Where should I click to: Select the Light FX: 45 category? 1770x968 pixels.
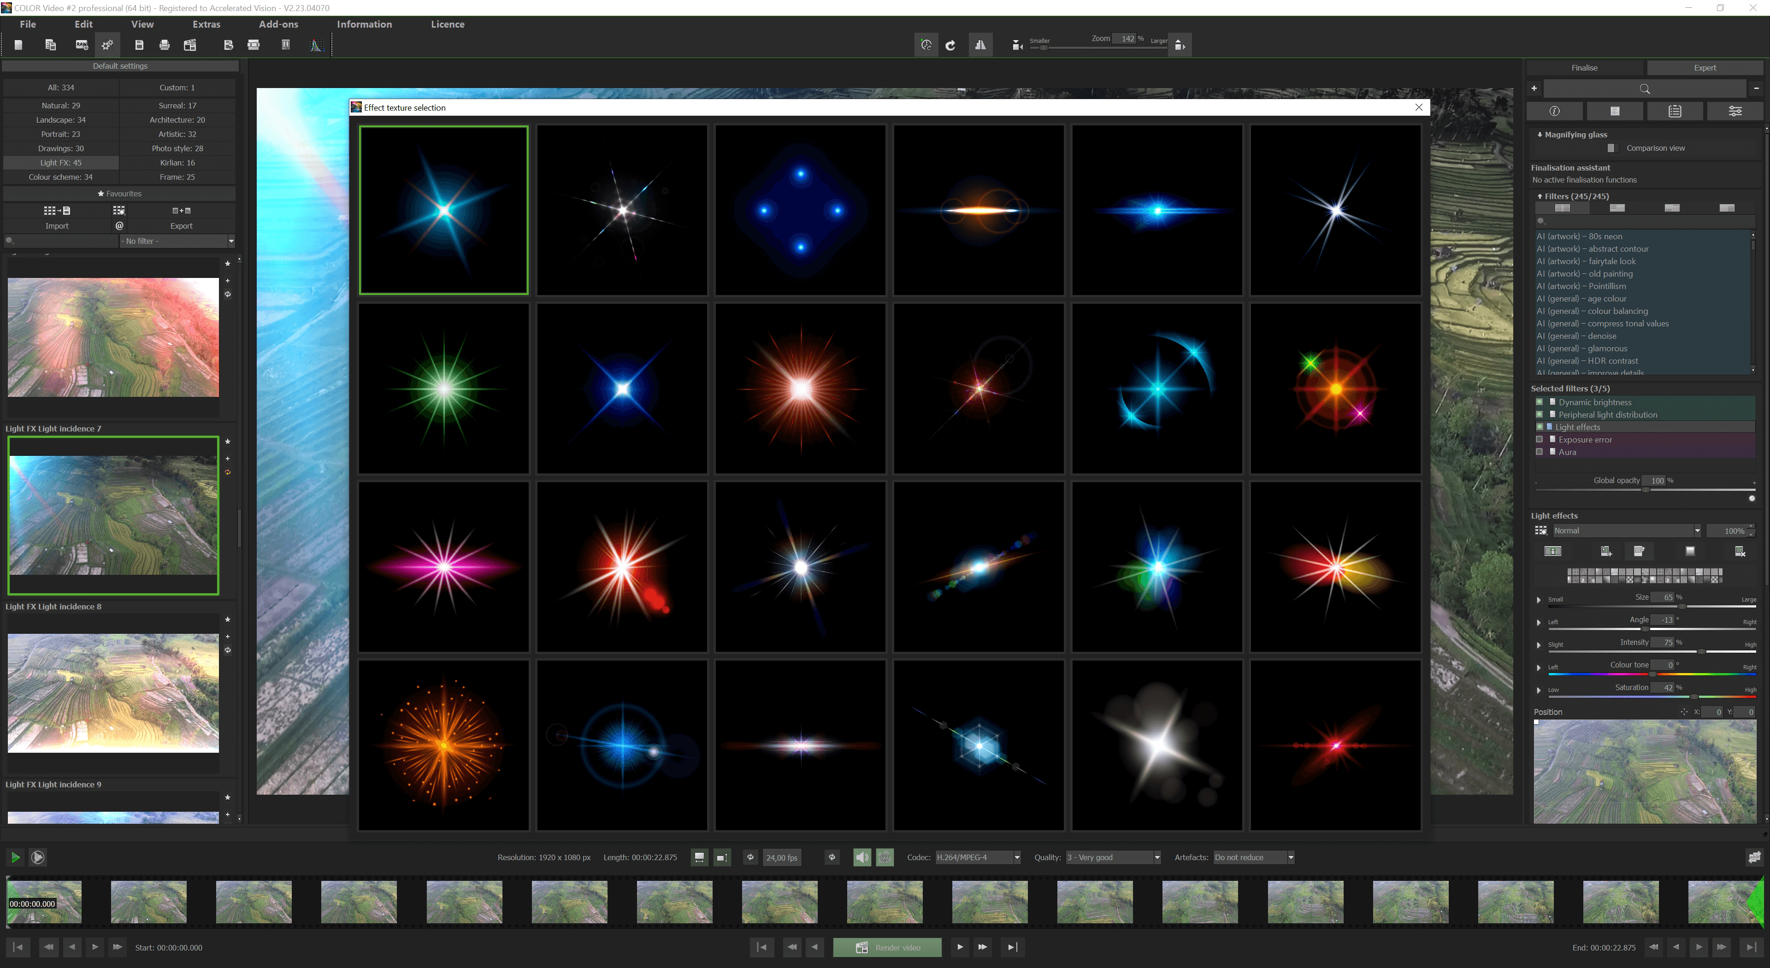click(x=60, y=162)
